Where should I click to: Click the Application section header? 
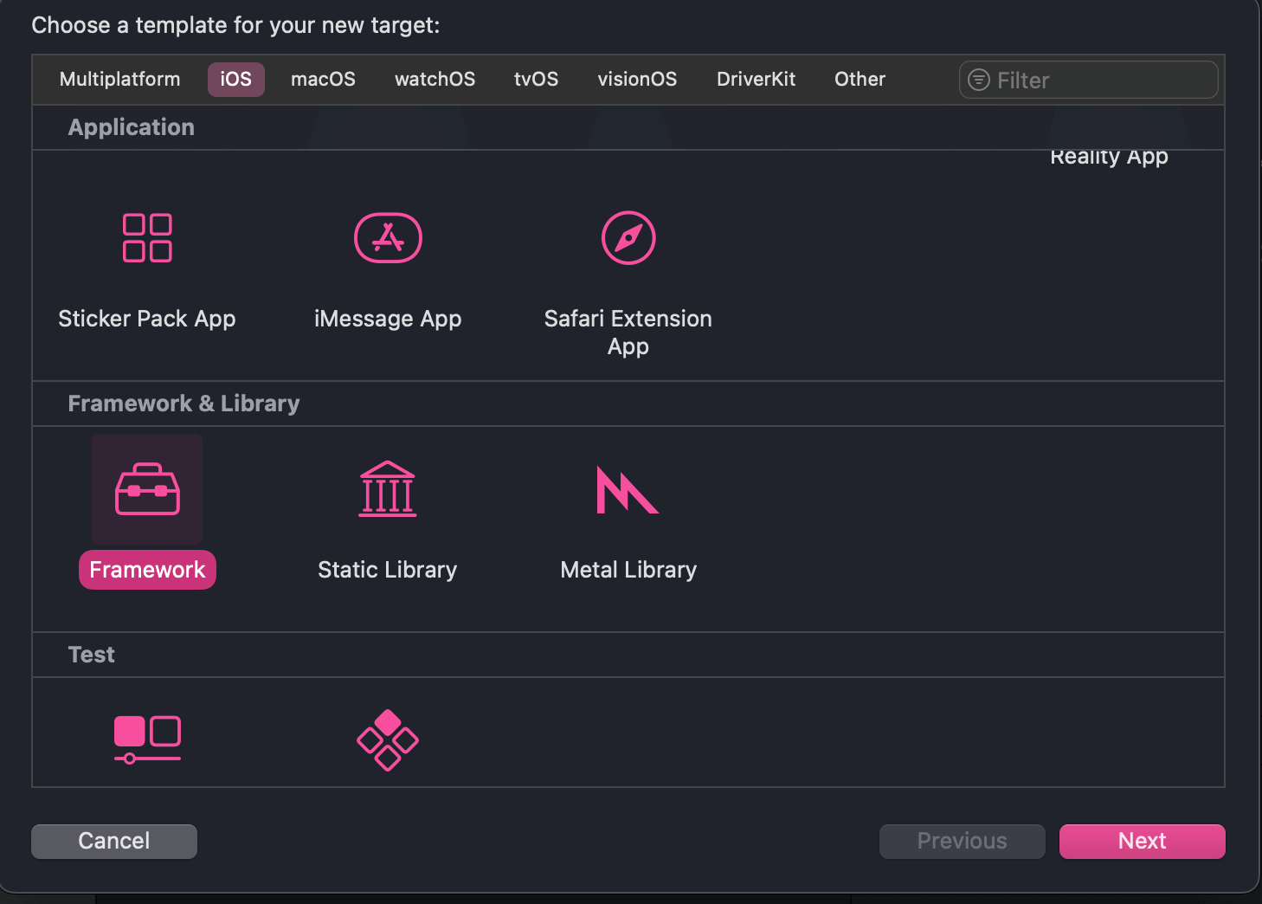click(132, 127)
